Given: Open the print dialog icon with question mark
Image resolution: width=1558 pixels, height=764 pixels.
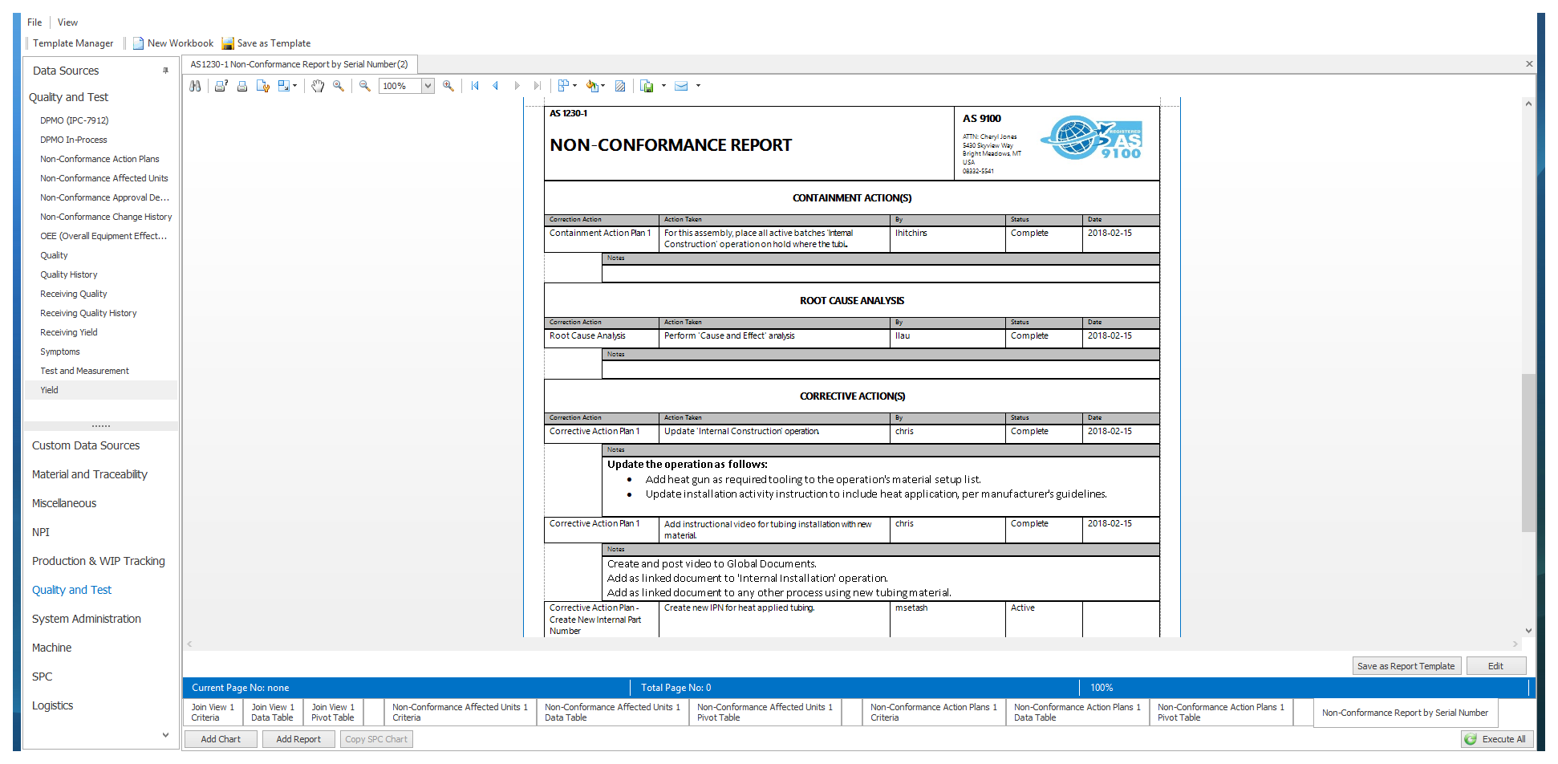Looking at the screenshot, I should click(221, 86).
